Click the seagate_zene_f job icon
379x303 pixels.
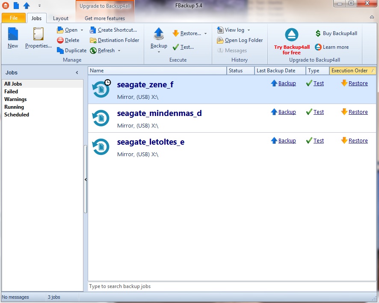click(x=101, y=89)
